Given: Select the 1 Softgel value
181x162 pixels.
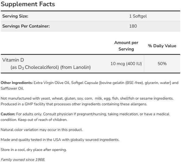Looking at the screenshot, I should [138, 16].
